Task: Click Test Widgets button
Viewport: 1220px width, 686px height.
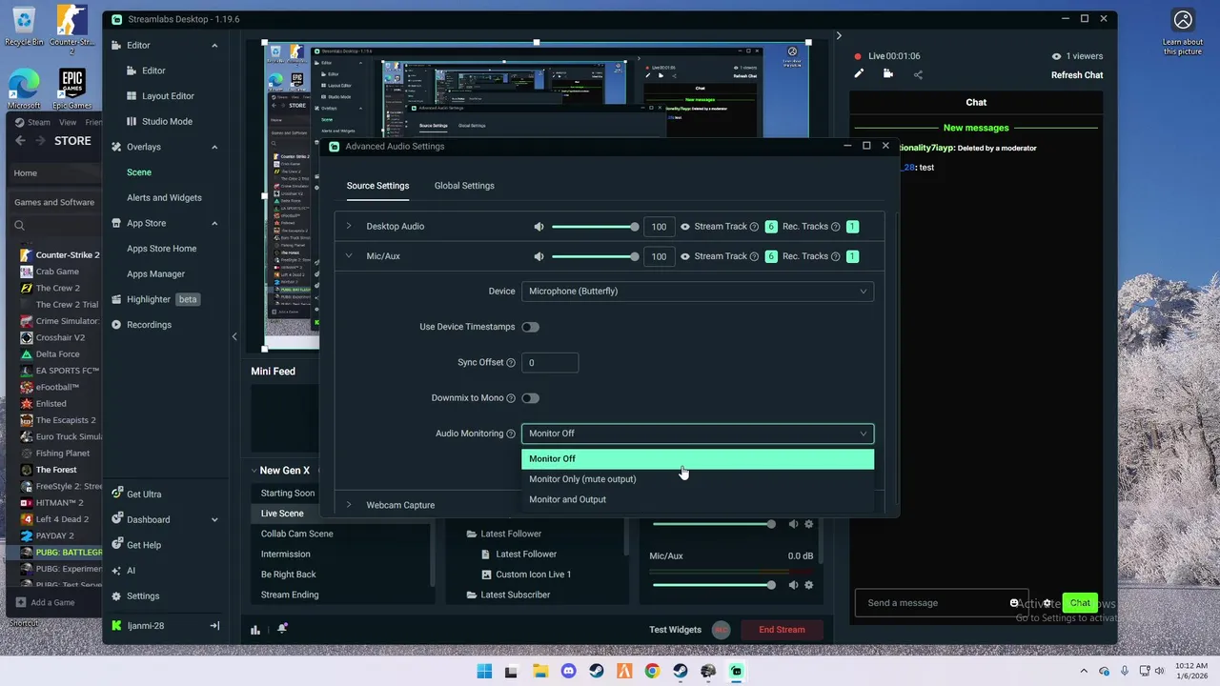Action: [675, 630]
